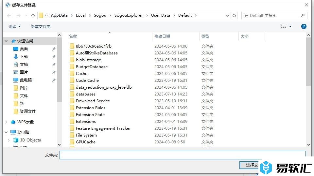Create a folder with 新建文件夹
This screenshot has height=176, width=314.
coord(41,26)
